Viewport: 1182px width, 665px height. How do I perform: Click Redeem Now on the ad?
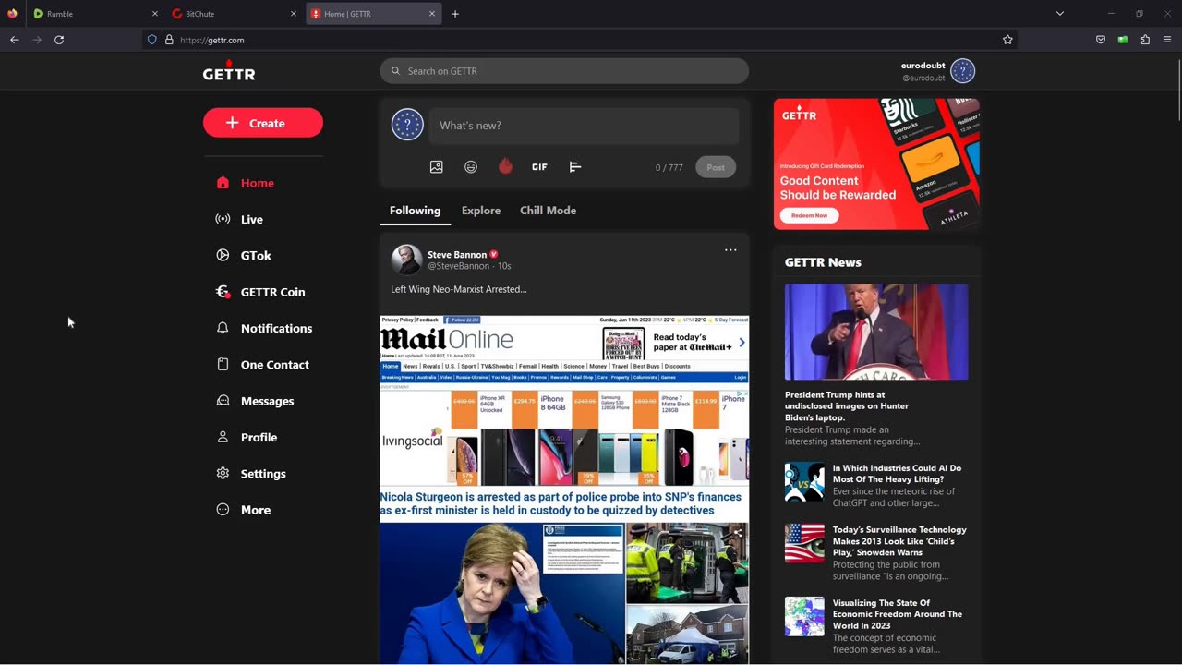click(x=809, y=215)
